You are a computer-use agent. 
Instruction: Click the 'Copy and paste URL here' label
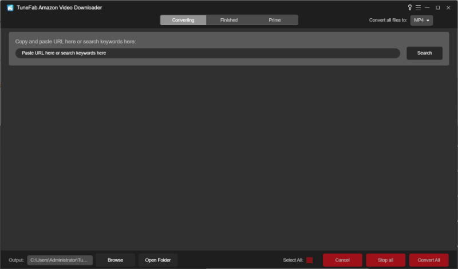click(76, 42)
